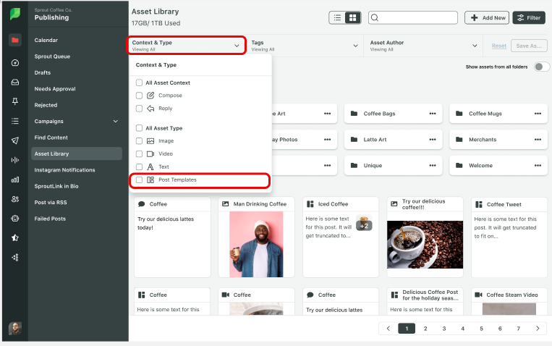Open Iced Coffee post template card

pyautogui.click(x=341, y=237)
